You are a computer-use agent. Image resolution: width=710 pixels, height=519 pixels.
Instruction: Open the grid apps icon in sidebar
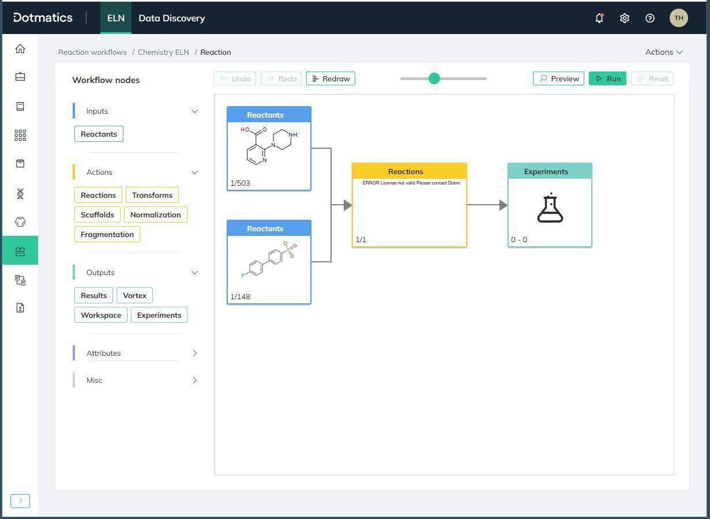[20, 135]
